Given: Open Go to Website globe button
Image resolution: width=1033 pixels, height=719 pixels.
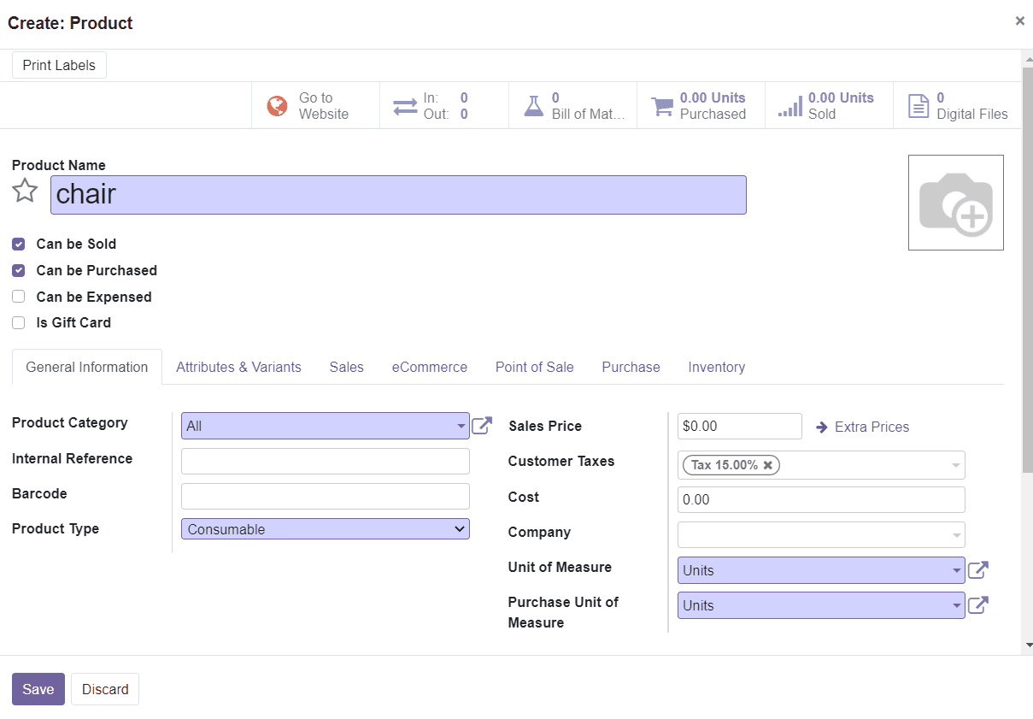Looking at the screenshot, I should tap(314, 105).
